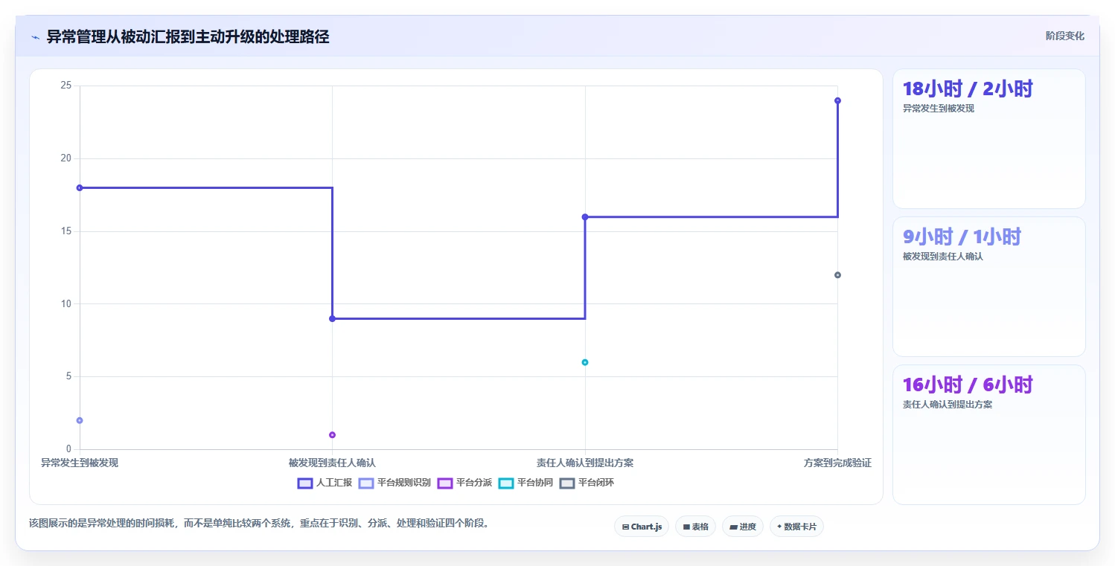Click the 9-hour data point of 人工汇报
The height and width of the screenshot is (566, 1115).
coord(332,318)
